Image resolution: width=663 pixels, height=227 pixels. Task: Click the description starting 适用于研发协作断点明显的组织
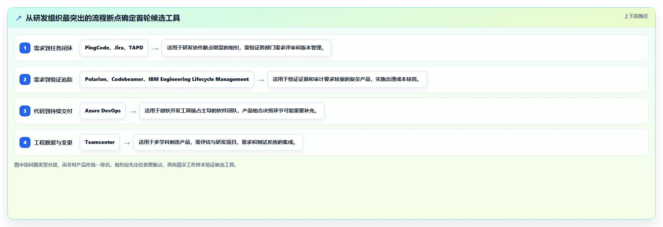[247, 48]
